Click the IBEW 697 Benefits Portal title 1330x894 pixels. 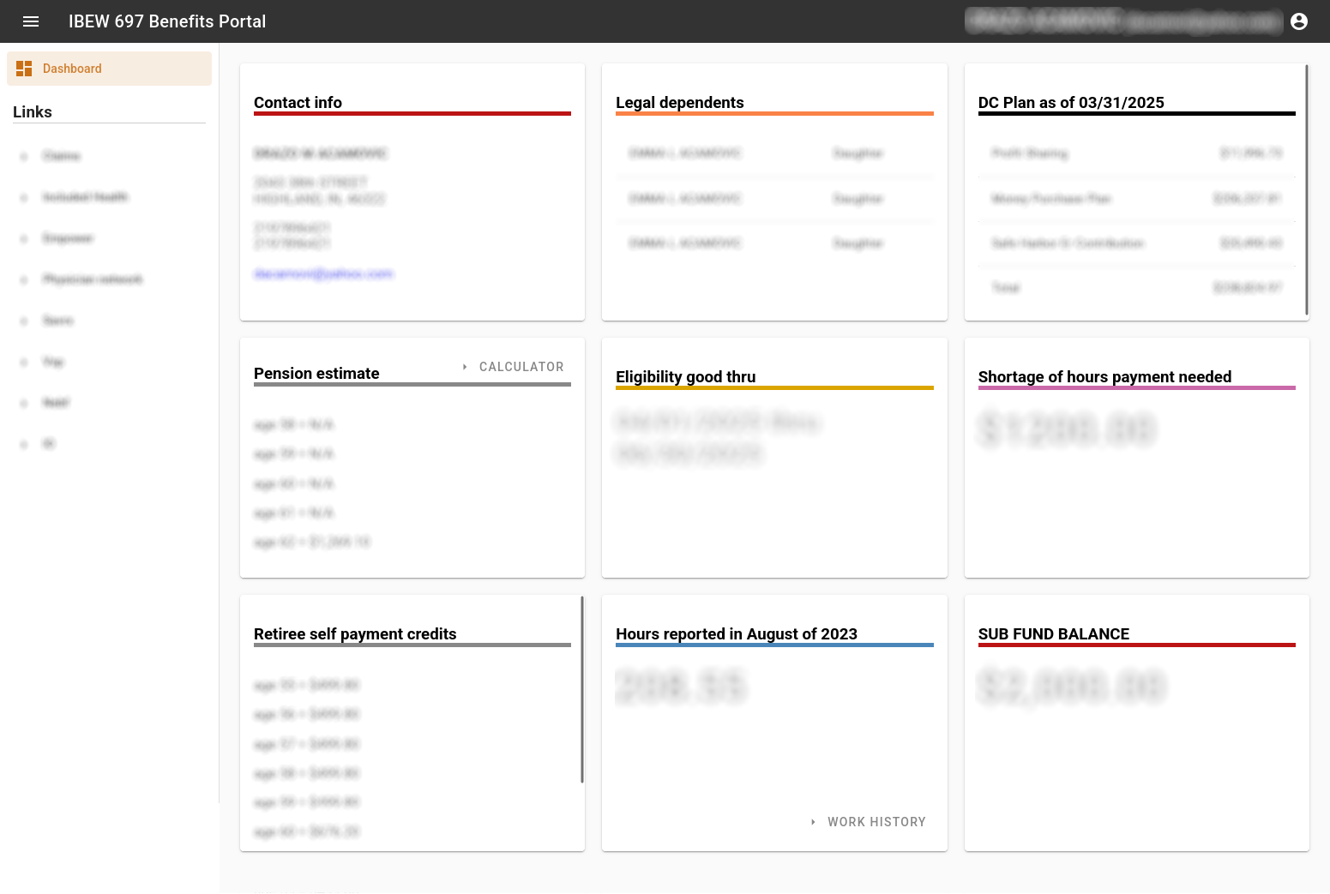pyautogui.click(x=167, y=21)
